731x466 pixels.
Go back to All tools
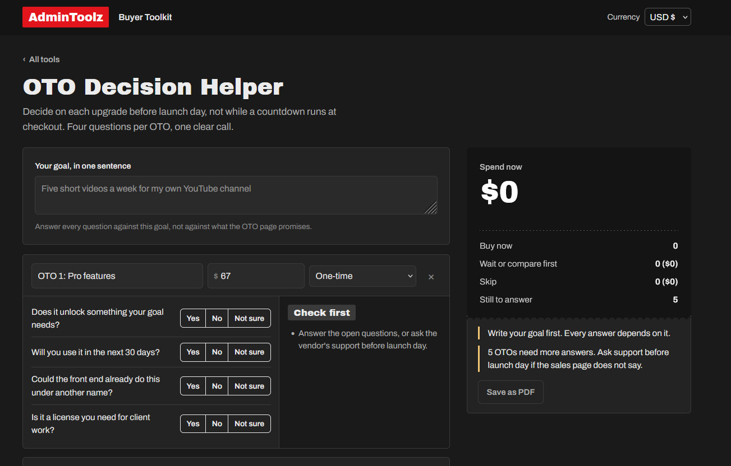pyautogui.click(x=41, y=59)
